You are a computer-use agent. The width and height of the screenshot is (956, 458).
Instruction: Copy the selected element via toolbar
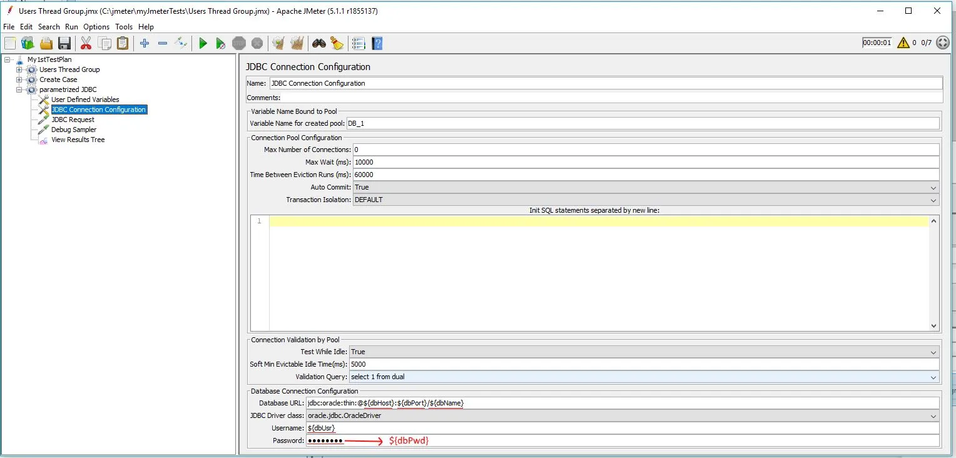[x=104, y=43]
